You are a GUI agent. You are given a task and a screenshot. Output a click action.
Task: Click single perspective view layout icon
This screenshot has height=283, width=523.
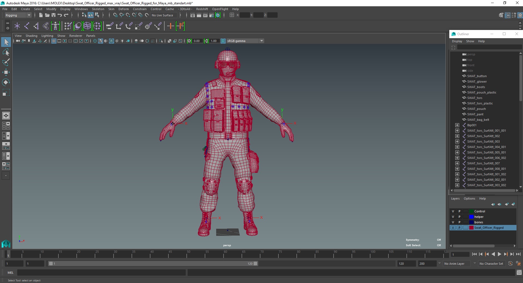point(6,116)
